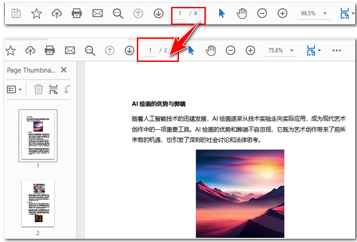Click the sunset mountain image in the document
This screenshot has width=357, height=242.
(x=240, y=194)
